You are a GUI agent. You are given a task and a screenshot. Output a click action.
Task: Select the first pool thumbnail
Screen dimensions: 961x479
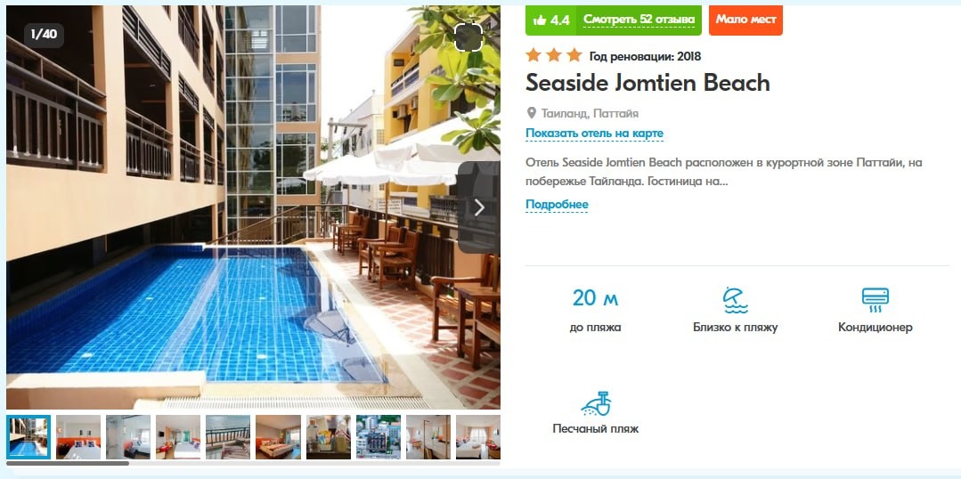pos(29,437)
